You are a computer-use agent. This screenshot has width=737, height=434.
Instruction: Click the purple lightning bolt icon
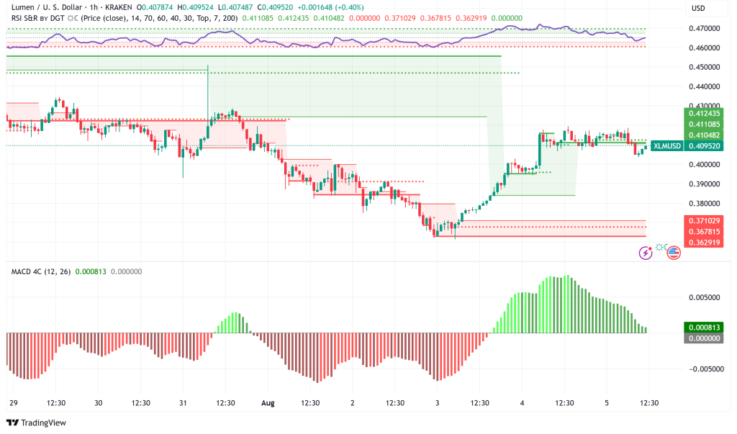tap(646, 253)
